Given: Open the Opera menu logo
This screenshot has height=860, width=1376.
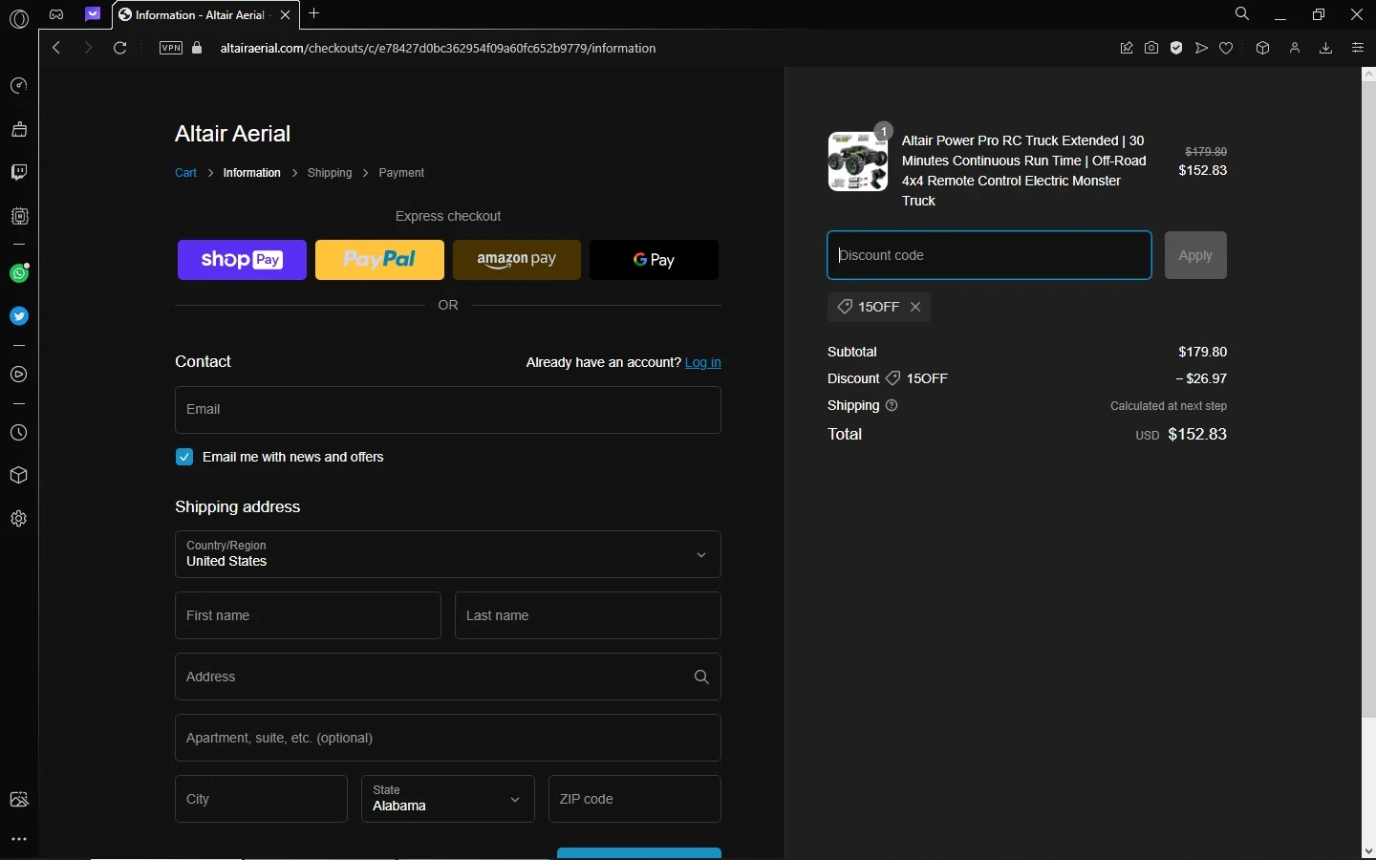Looking at the screenshot, I should click(19, 19).
